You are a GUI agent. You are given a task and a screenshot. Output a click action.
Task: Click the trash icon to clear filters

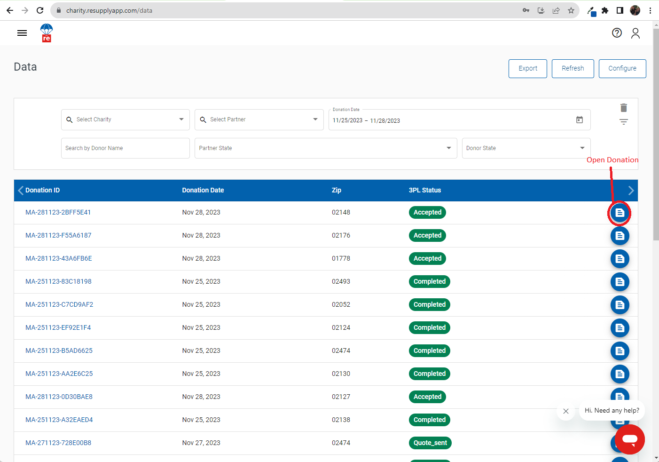pyautogui.click(x=624, y=108)
